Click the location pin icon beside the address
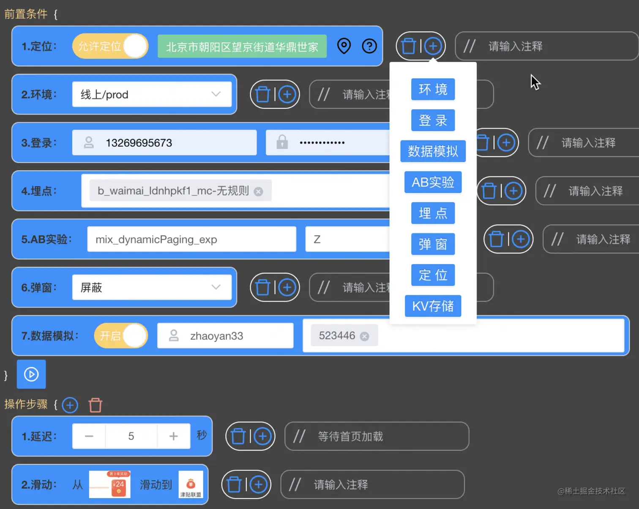Viewport: 639px width, 509px height. [344, 46]
